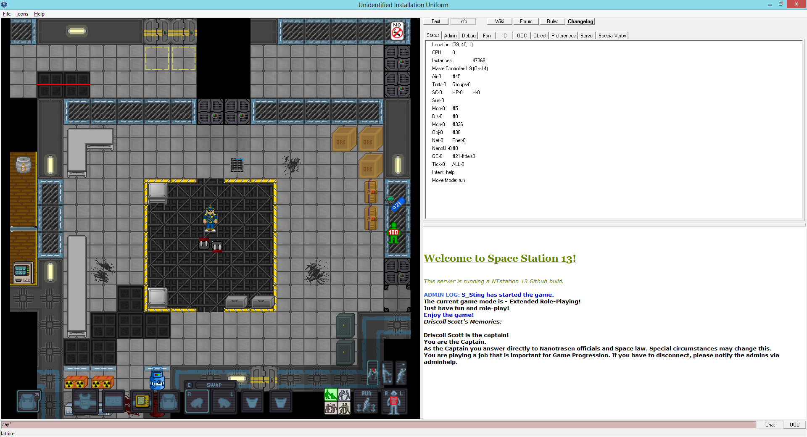Image resolution: width=807 pixels, height=437 pixels.
Task: Click the 'Intent: help' status line
Action: tap(443, 172)
